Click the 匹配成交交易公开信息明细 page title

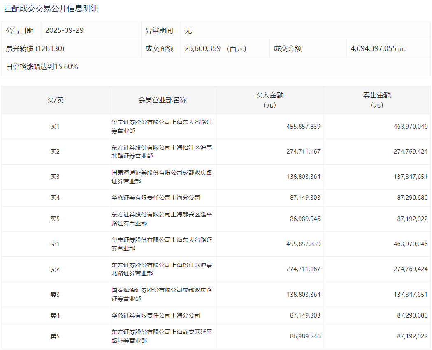pos(51,8)
